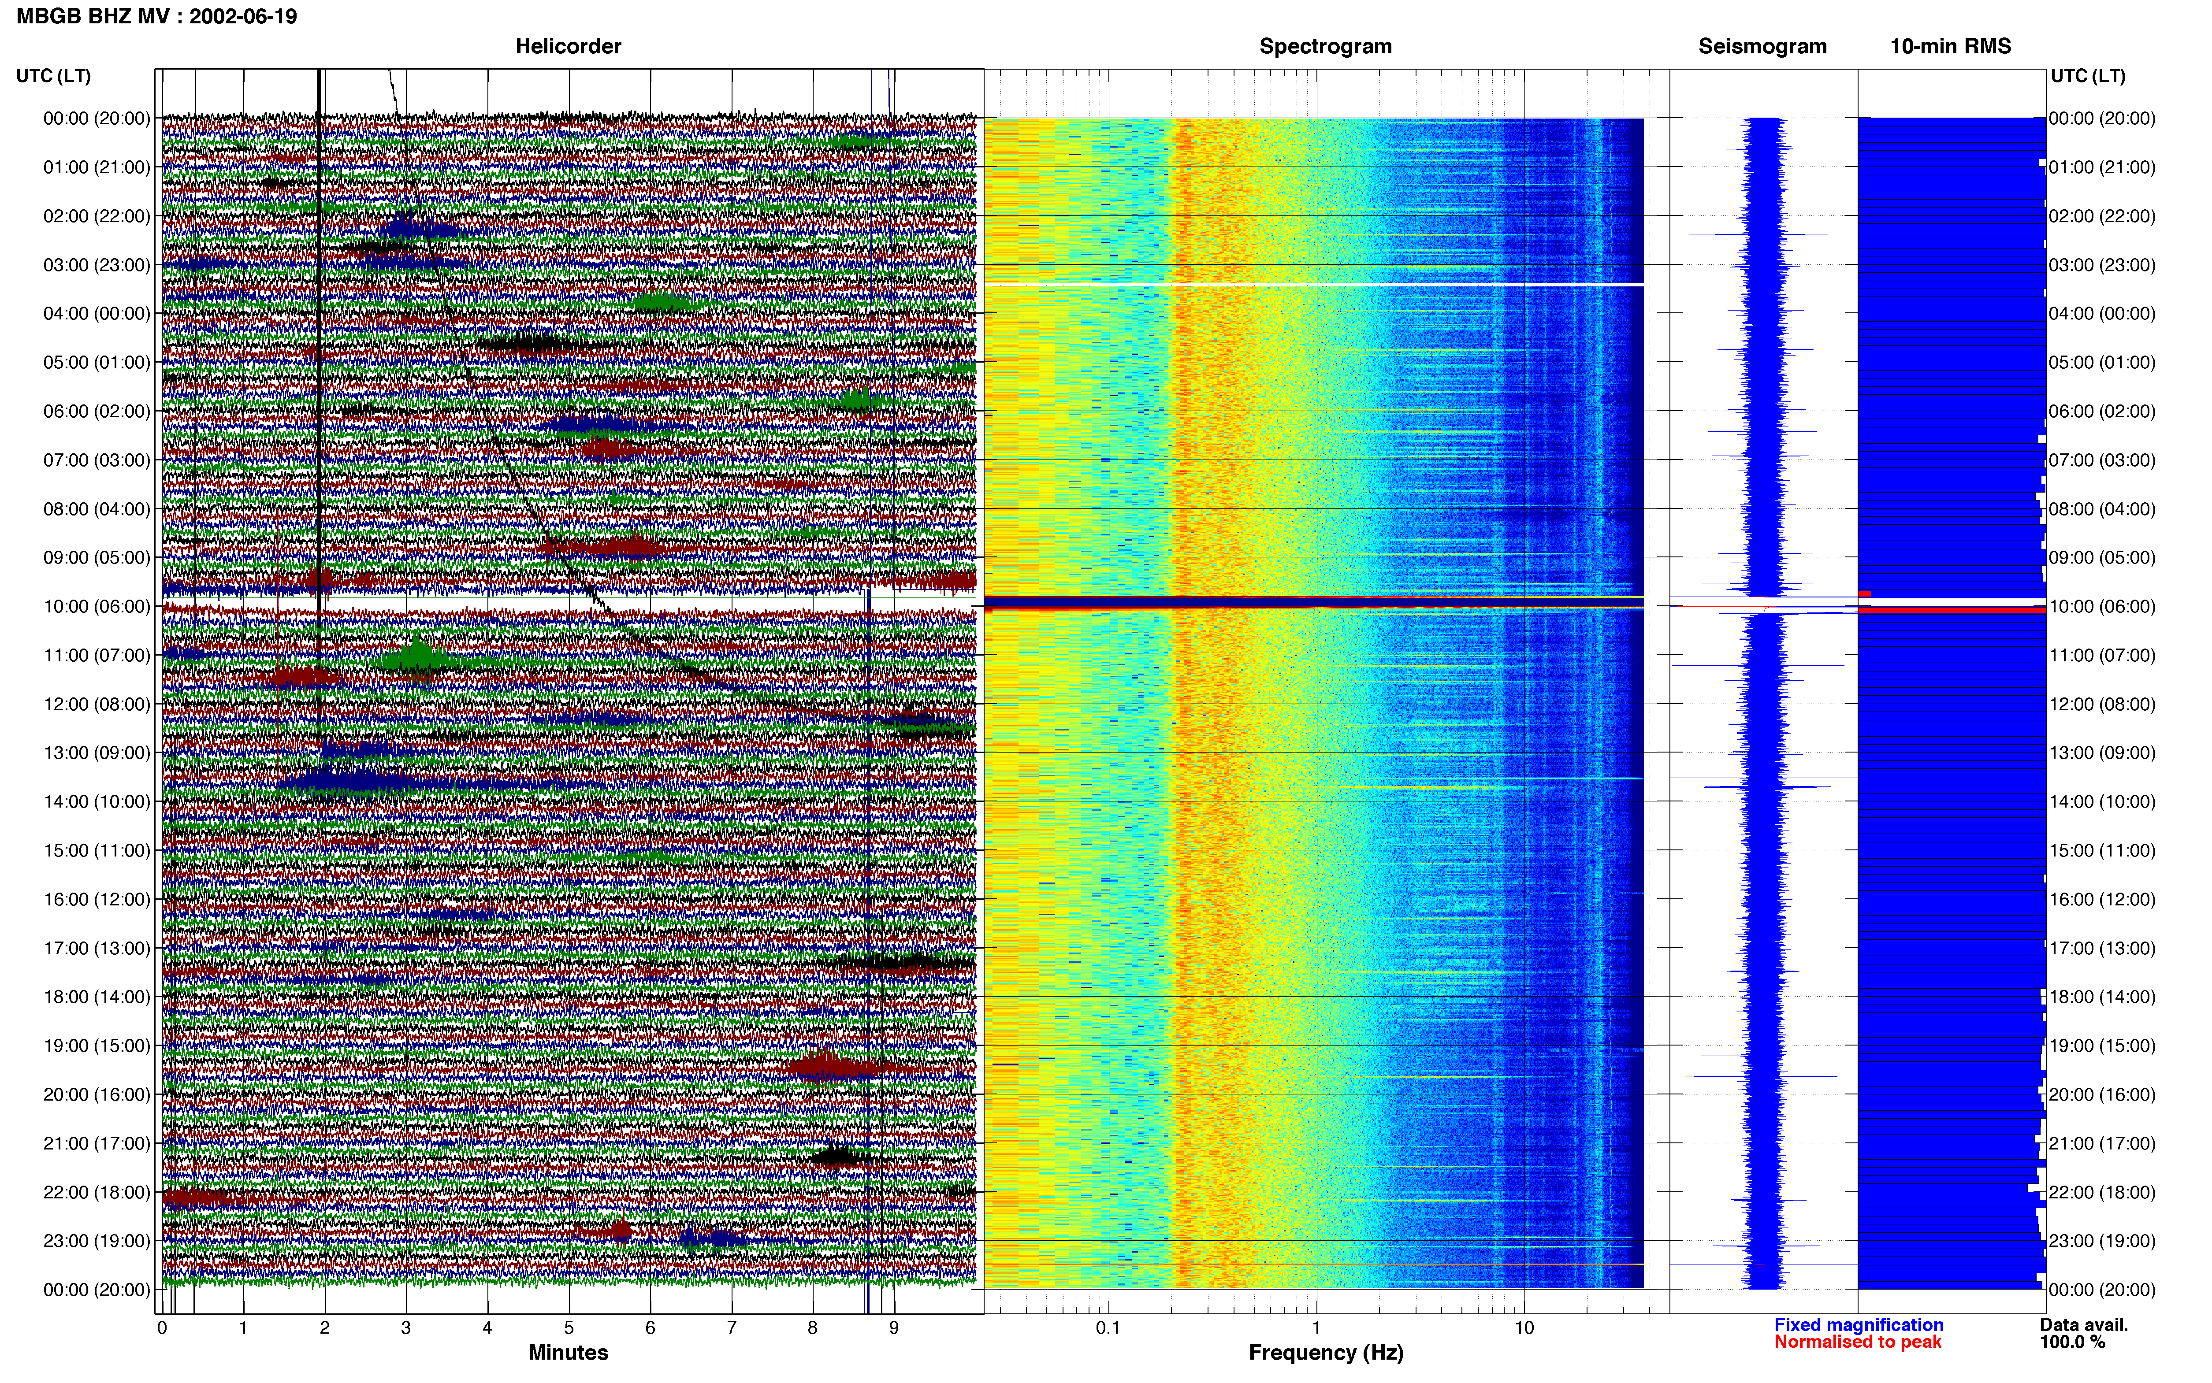Select the Helicorder panel heading

pos(568,46)
